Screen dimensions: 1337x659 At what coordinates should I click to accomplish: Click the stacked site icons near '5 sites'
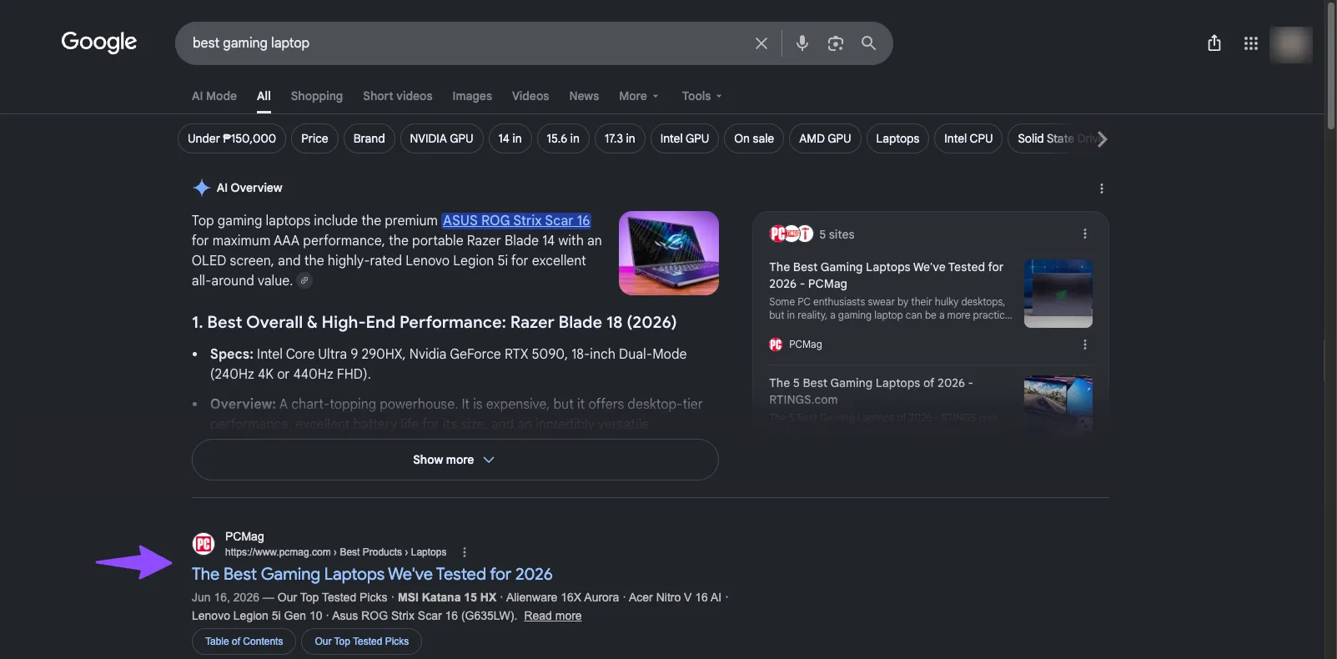pyautogui.click(x=791, y=234)
